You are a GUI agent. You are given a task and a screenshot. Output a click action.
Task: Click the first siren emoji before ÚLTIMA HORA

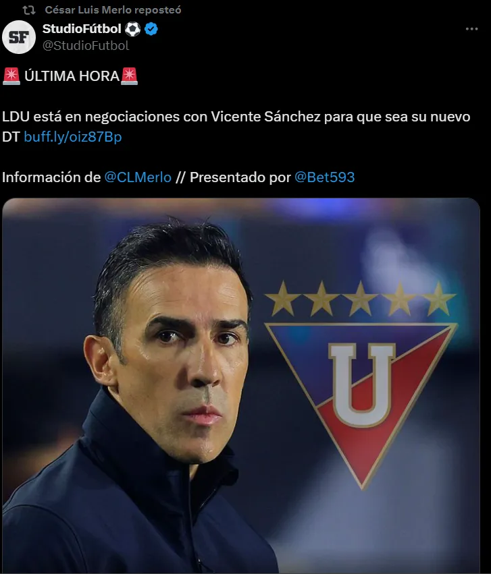[11, 76]
